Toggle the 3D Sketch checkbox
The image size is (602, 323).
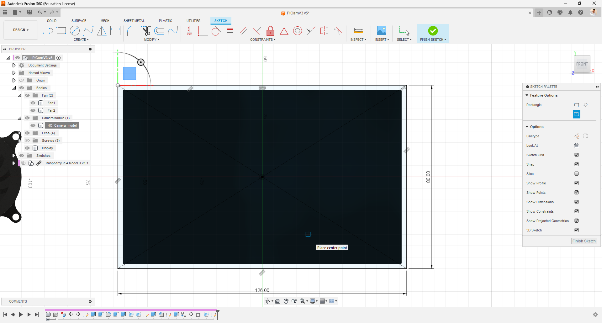pos(577,230)
